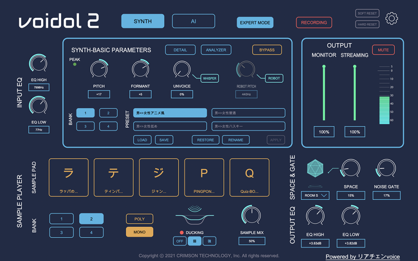The image size is (418, 261).
Task: Trigger the PINGPON sample pad
Action: click(x=204, y=178)
